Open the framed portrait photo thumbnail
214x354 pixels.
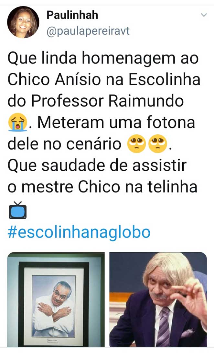point(56,299)
